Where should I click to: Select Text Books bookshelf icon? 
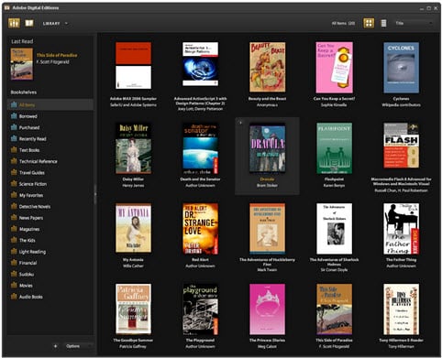14,150
